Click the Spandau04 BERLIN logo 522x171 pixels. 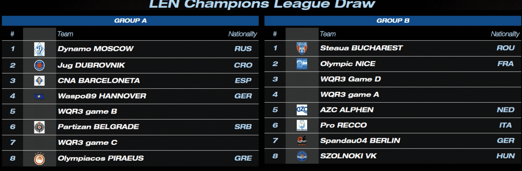pos(302,141)
